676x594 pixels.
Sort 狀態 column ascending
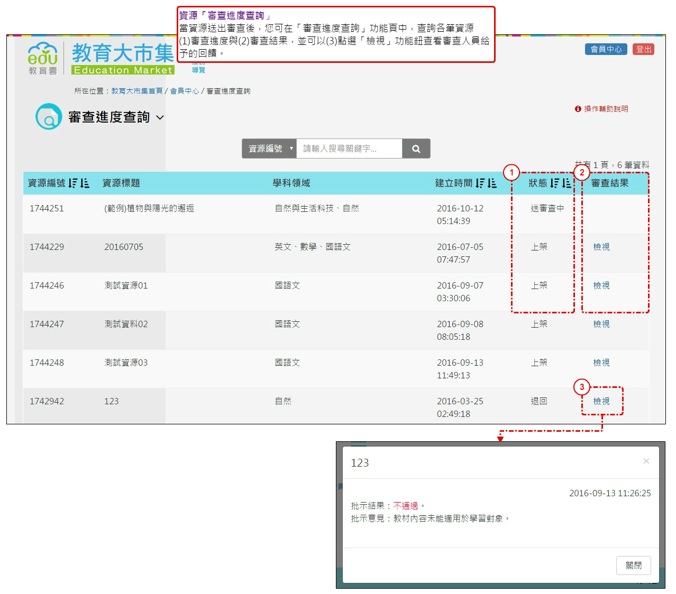click(x=567, y=183)
